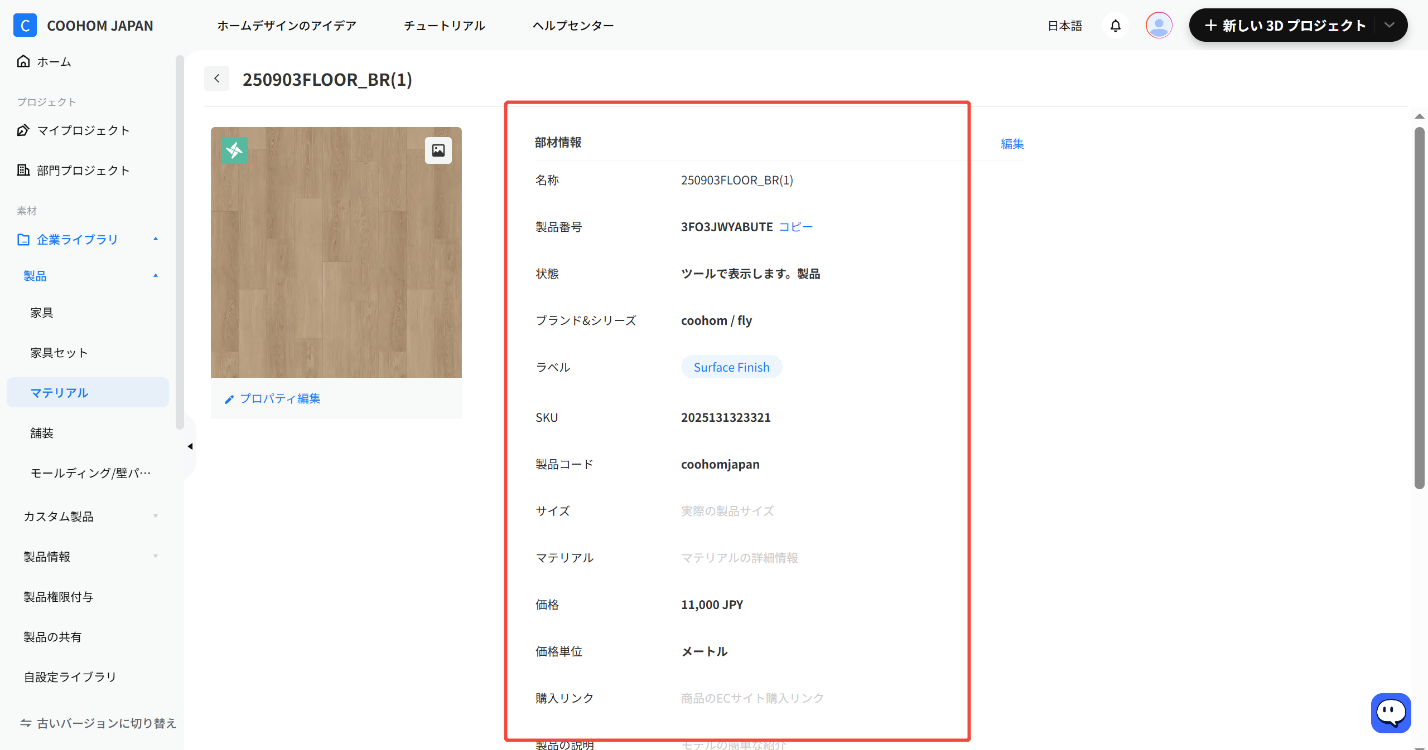Click the pencil icon beside プロパティ編集
1428x750 pixels.
(x=229, y=399)
